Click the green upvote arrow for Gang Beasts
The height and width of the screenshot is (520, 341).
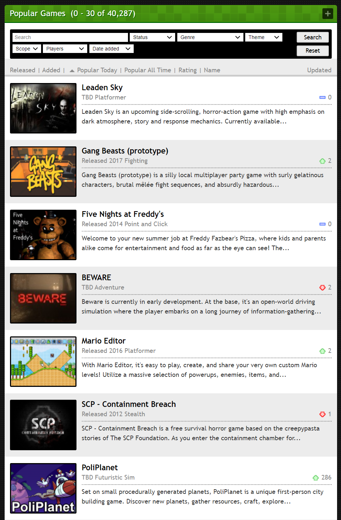pyautogui.click(x=322, y=161)
